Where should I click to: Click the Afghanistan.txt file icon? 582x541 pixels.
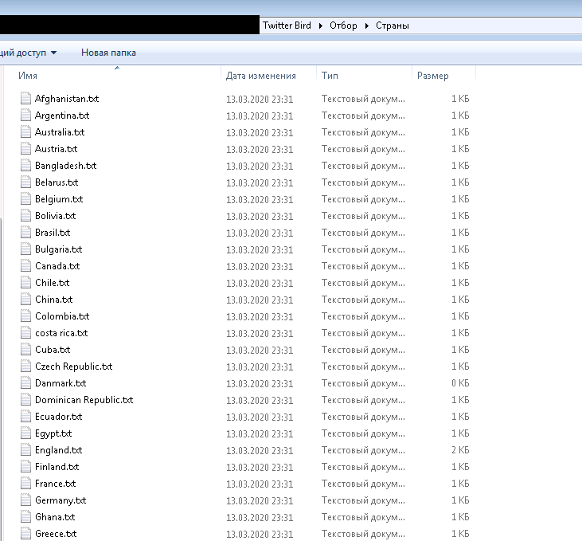coord(26,99)
